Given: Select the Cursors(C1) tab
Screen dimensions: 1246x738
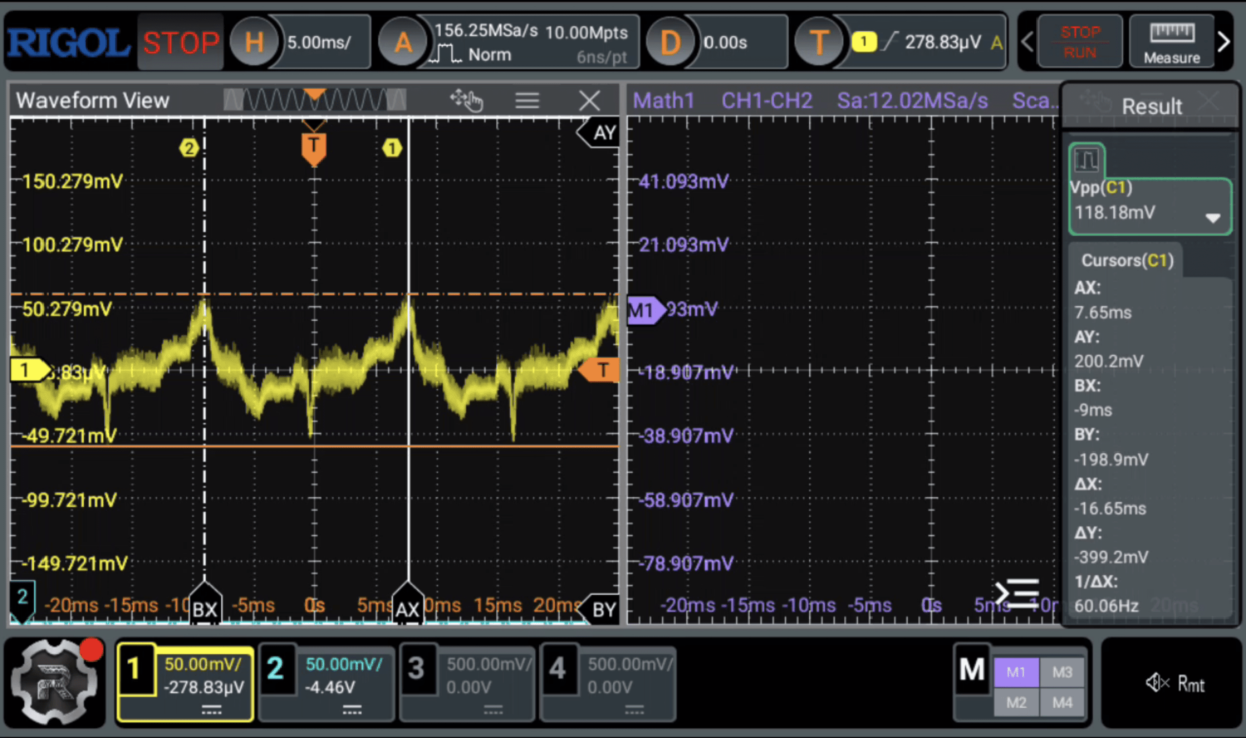Looking at the screenshot, I should tap(1127, 260).
